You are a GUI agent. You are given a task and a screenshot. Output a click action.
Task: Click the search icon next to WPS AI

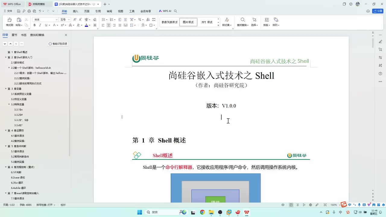tap(176, 11)
